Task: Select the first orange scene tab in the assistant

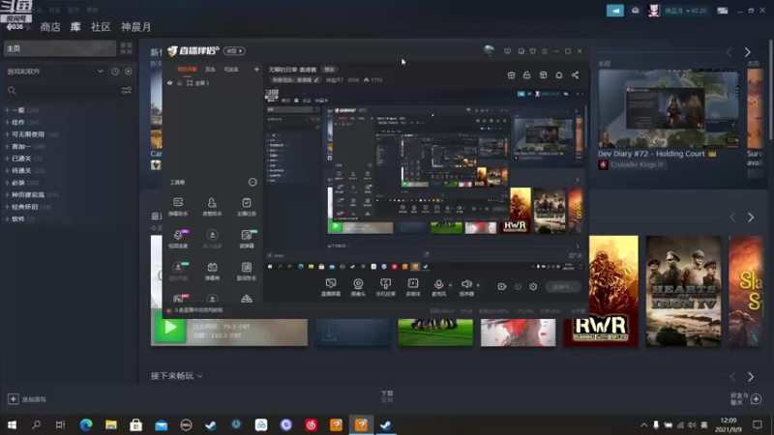Action: pyautogui.click(x=187, y=70)
